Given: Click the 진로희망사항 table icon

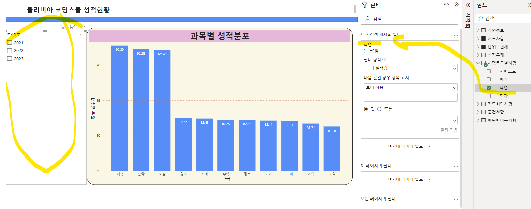Looking at the screenshot, I should point(483,104).
